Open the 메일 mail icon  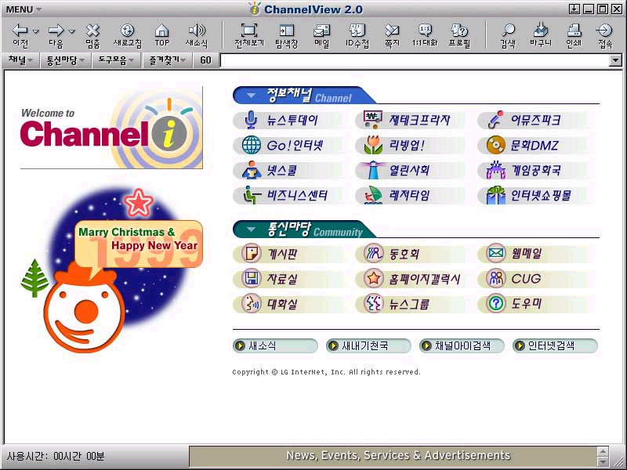point(321,31)
